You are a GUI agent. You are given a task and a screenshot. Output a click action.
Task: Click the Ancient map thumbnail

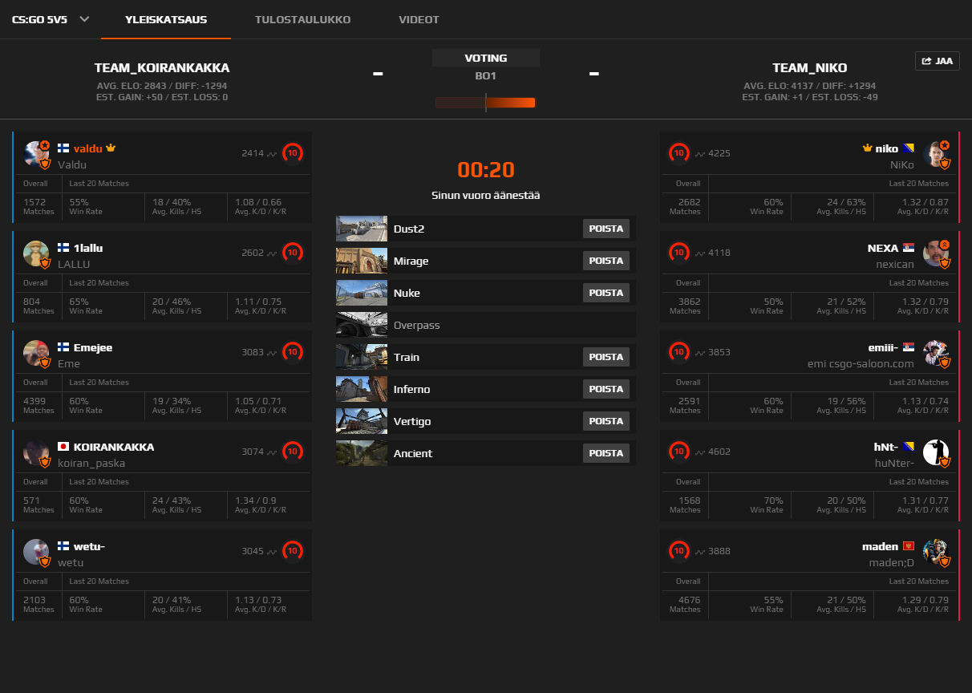(362, 453)
